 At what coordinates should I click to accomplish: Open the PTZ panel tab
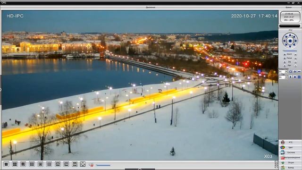pyautogui.click(x=290, y=142)
